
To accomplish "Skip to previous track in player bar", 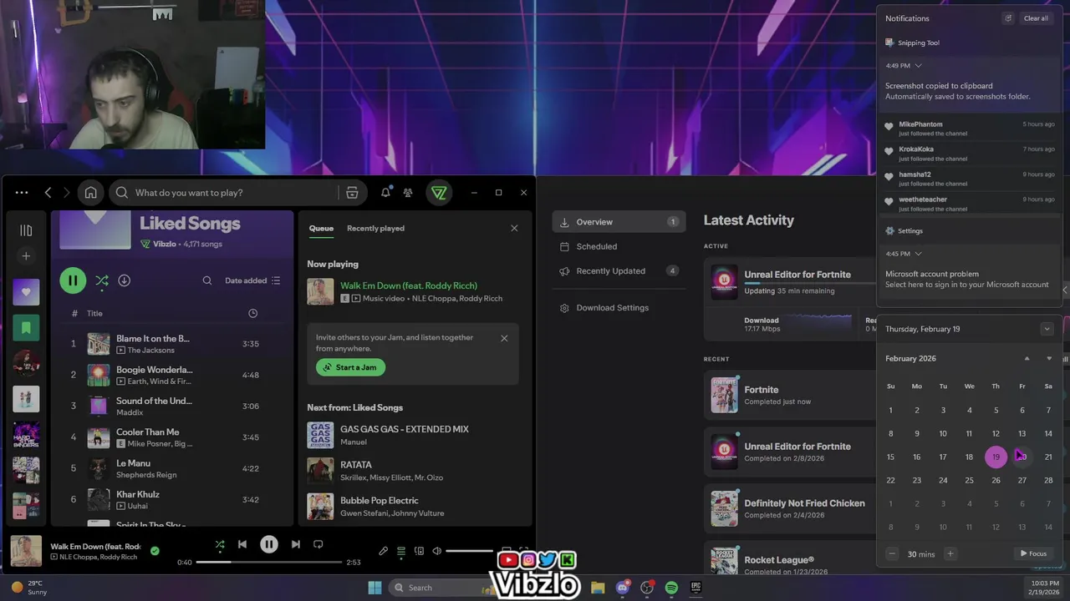I will click(242, 544).
